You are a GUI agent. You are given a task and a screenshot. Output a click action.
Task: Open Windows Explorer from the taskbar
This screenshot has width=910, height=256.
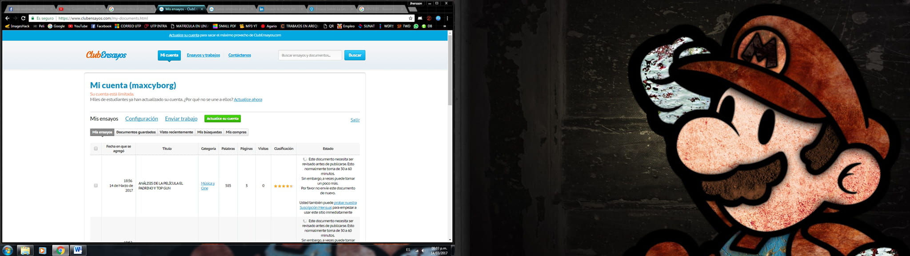click(x=25, y=251)
